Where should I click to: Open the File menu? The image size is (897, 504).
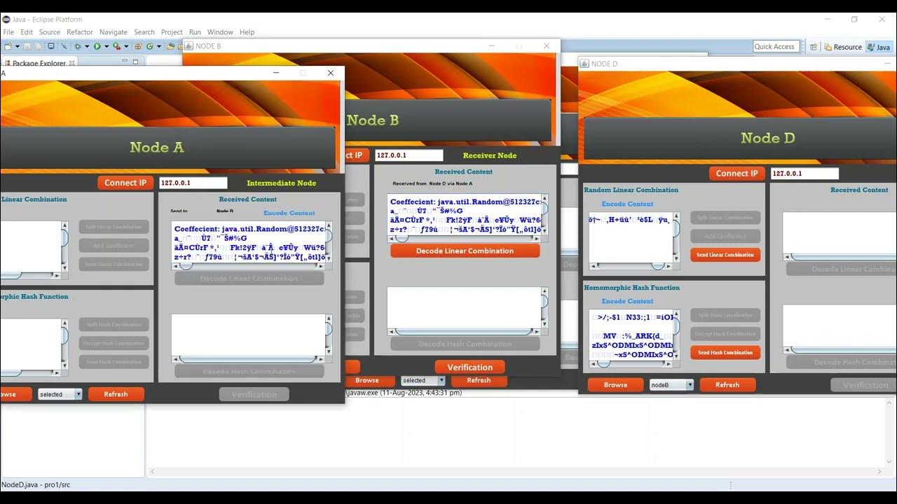tap(8, 32)
